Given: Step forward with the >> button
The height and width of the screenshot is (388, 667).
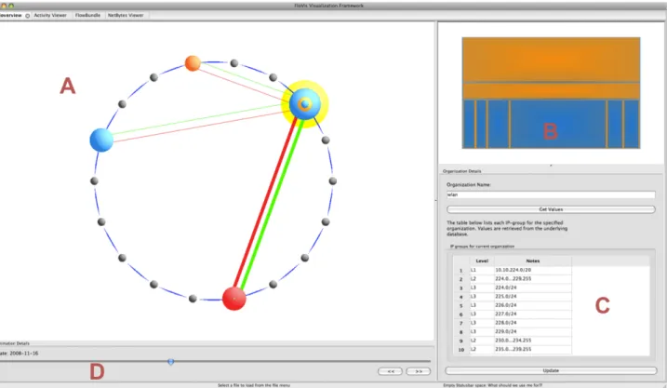Looking at the screenshot, I should point(418,371).
